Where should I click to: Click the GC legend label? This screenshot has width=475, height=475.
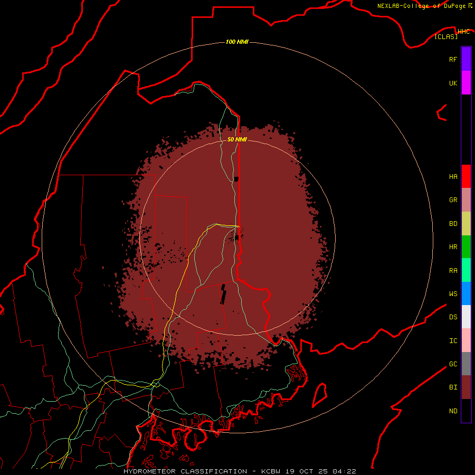(x=453, y=364)
